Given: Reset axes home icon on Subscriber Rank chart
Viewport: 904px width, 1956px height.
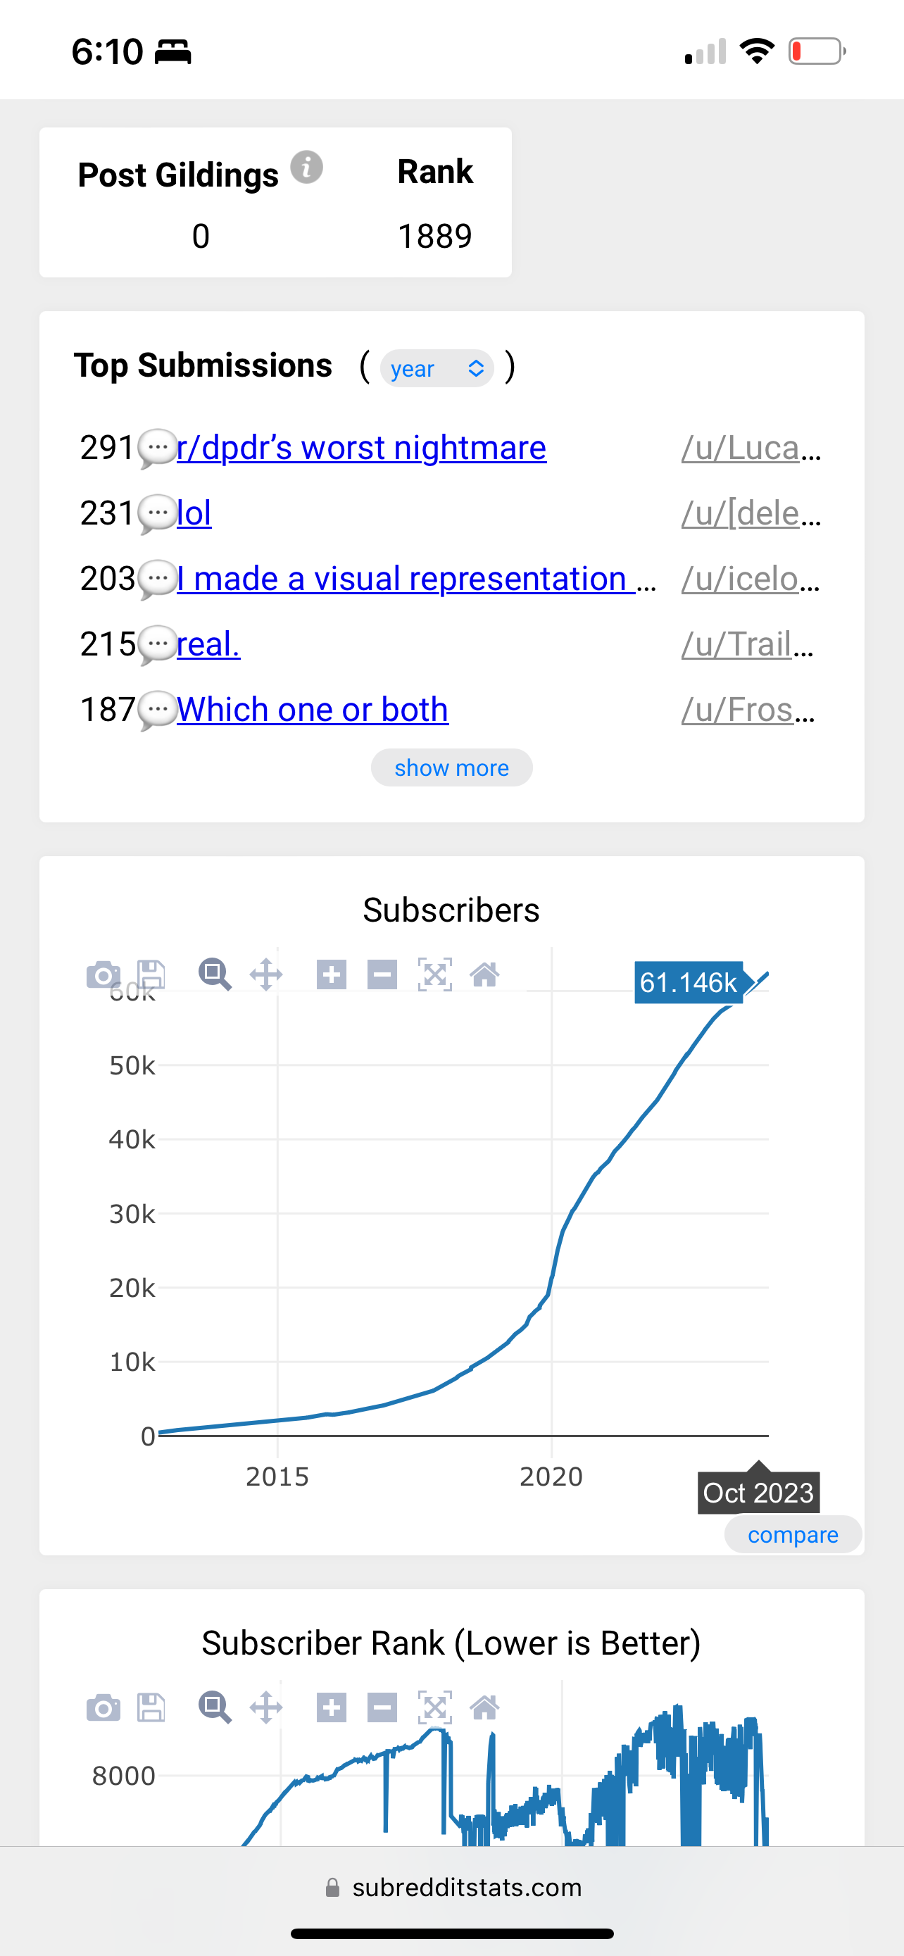Looking at the screenshot, I should pyautogui.click(x=485, y=1707).
